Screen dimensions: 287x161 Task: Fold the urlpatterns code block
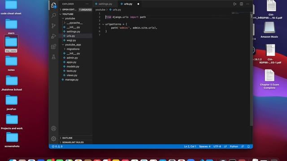coord(103,24)
